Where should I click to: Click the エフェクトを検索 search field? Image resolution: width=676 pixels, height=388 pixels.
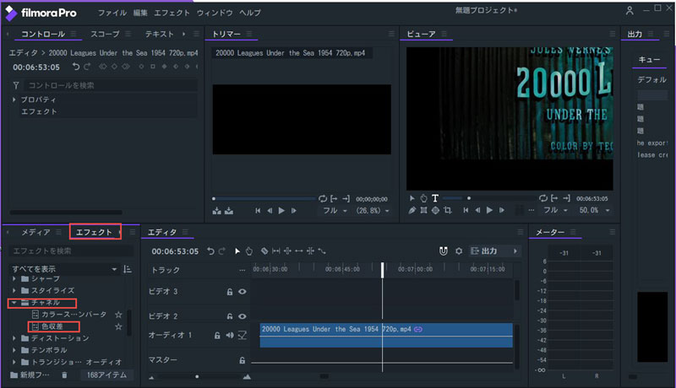click(x=71, y=251)
